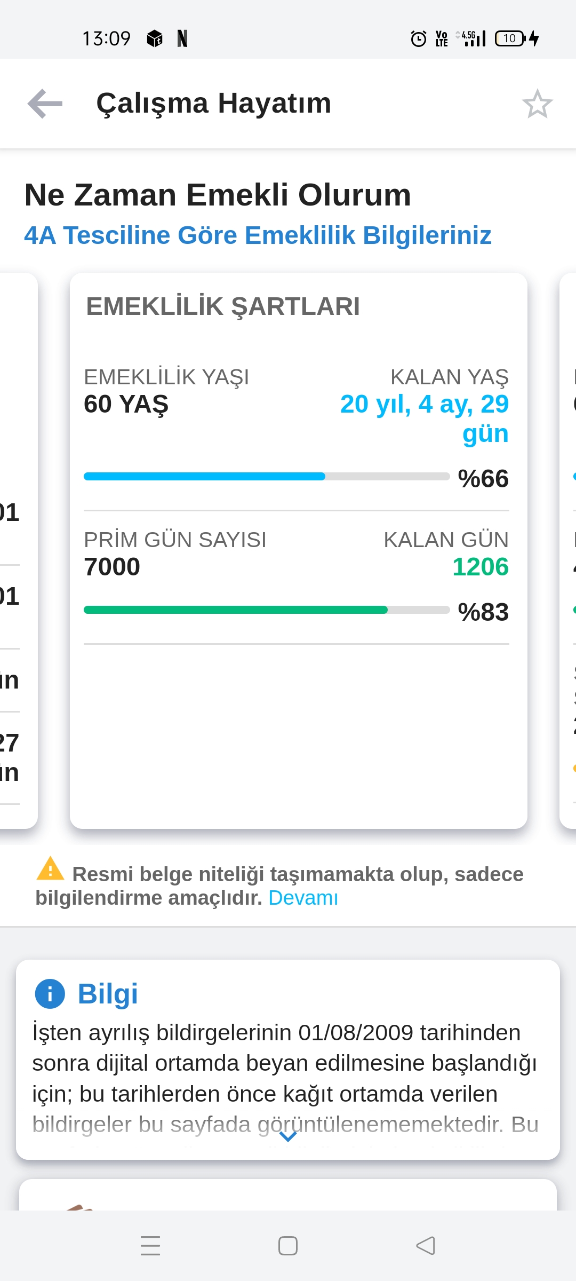Screen dimensions: 576x1281
Task: Select the partially visible card on the right
Action: tap(567, 551)
